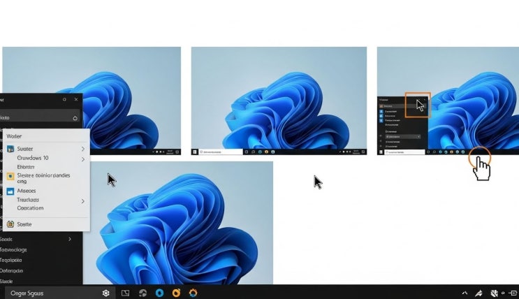Viewport: 519px width, 299px height.
Task: Open the dropdown in right thumbnail's dark panel
Action: (x=402, y=136)
